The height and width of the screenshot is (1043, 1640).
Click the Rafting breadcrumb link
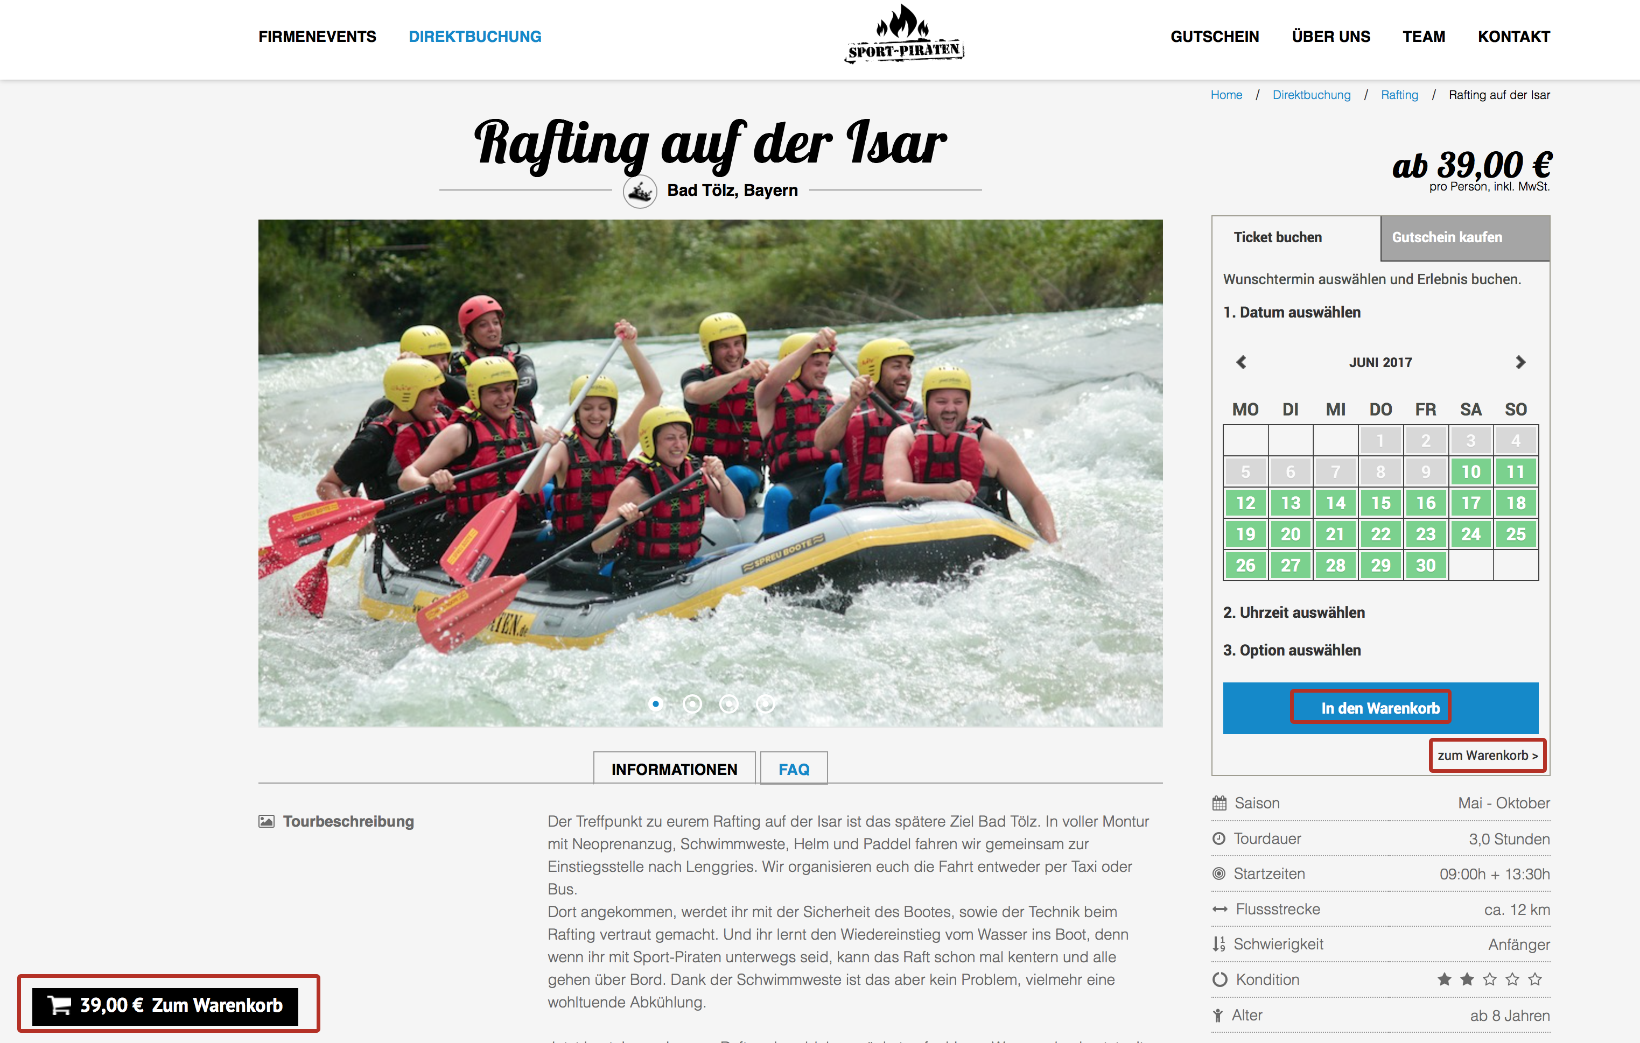[x=1399, y=95]
